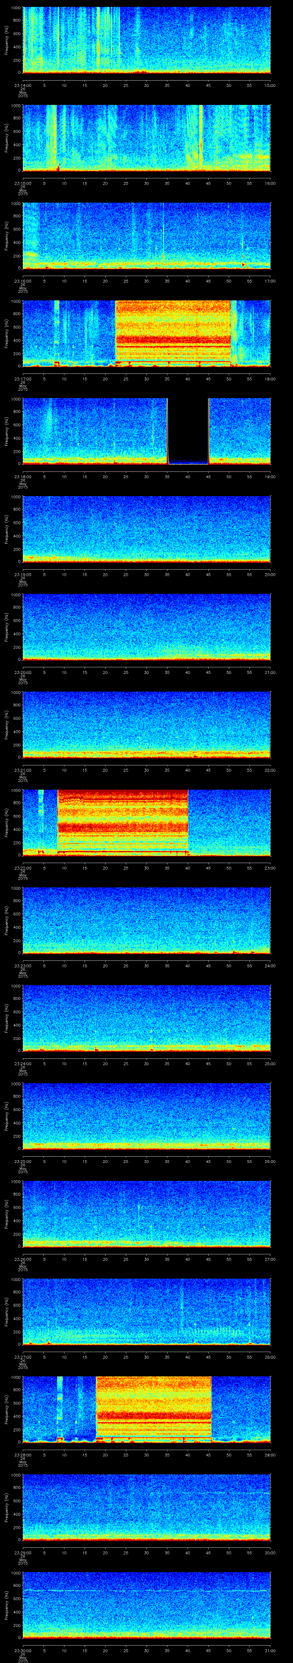Viewport: 293px width, 1663px height.
Task: Click the "23:20:00" time axis label
Action: (23, 672)
